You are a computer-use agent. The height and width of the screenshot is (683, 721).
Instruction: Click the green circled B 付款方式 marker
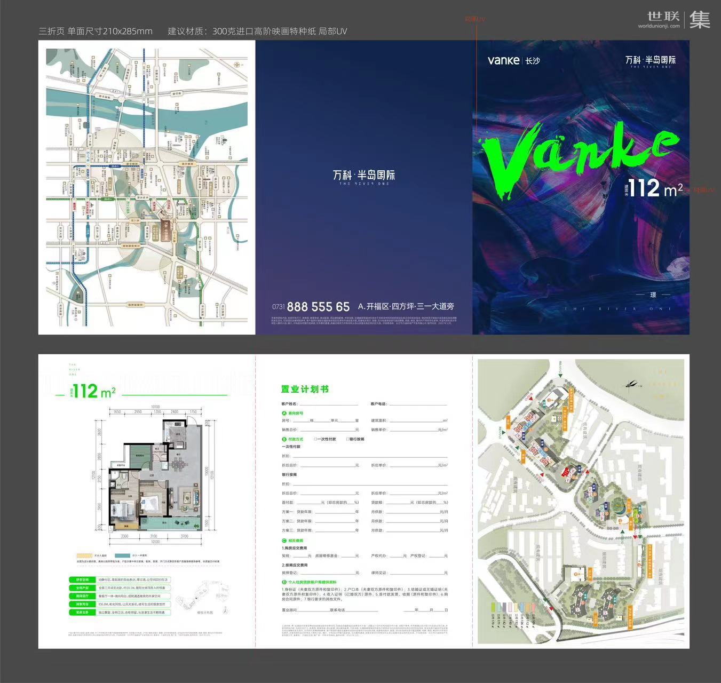(284, 439)
